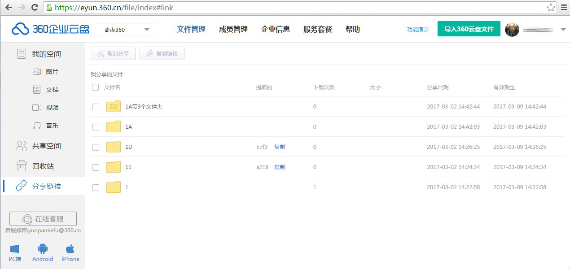
Task: Click the 视频 video camera icon
Action: coord(37,108)
